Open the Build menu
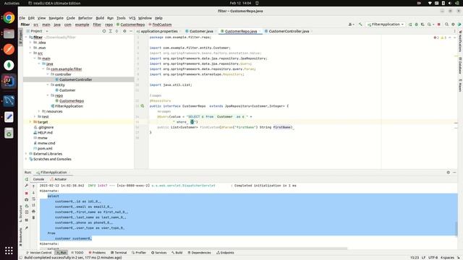Image resolution: width=463 pixels, height=260 pixels. pyautogui.click(x=100, y=18)
